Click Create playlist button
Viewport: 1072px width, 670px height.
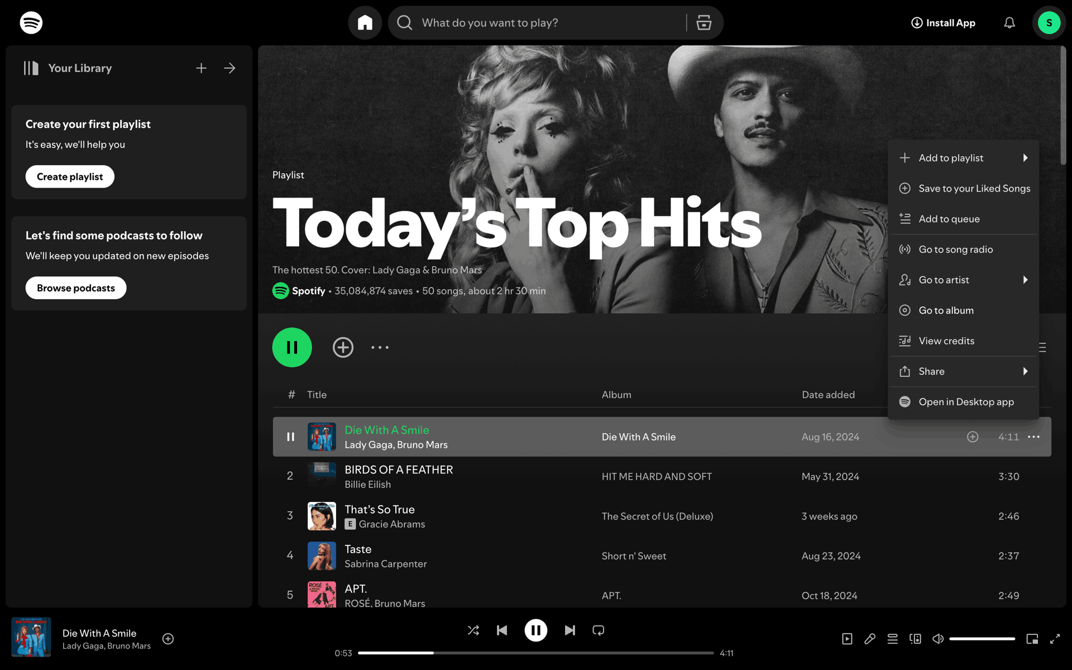70,177
